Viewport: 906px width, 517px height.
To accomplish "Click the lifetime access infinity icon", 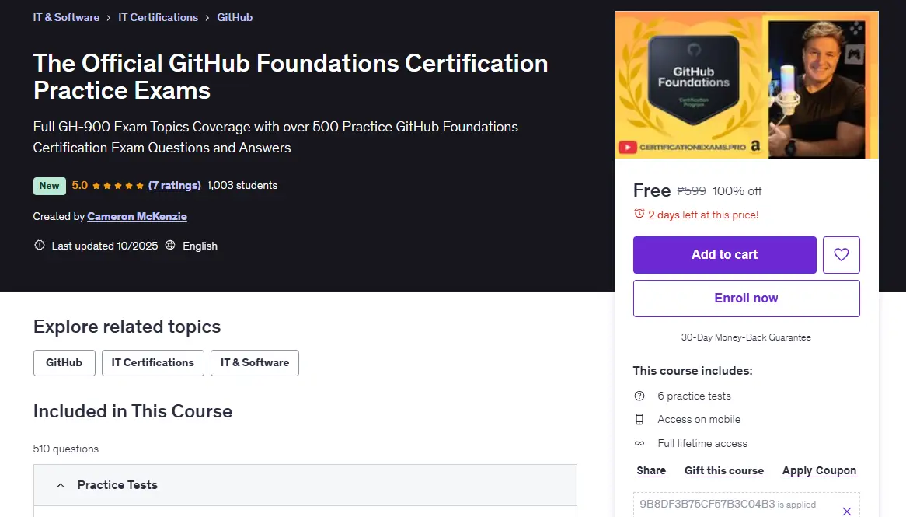I will pyautogui.click(x=639, y=444).
